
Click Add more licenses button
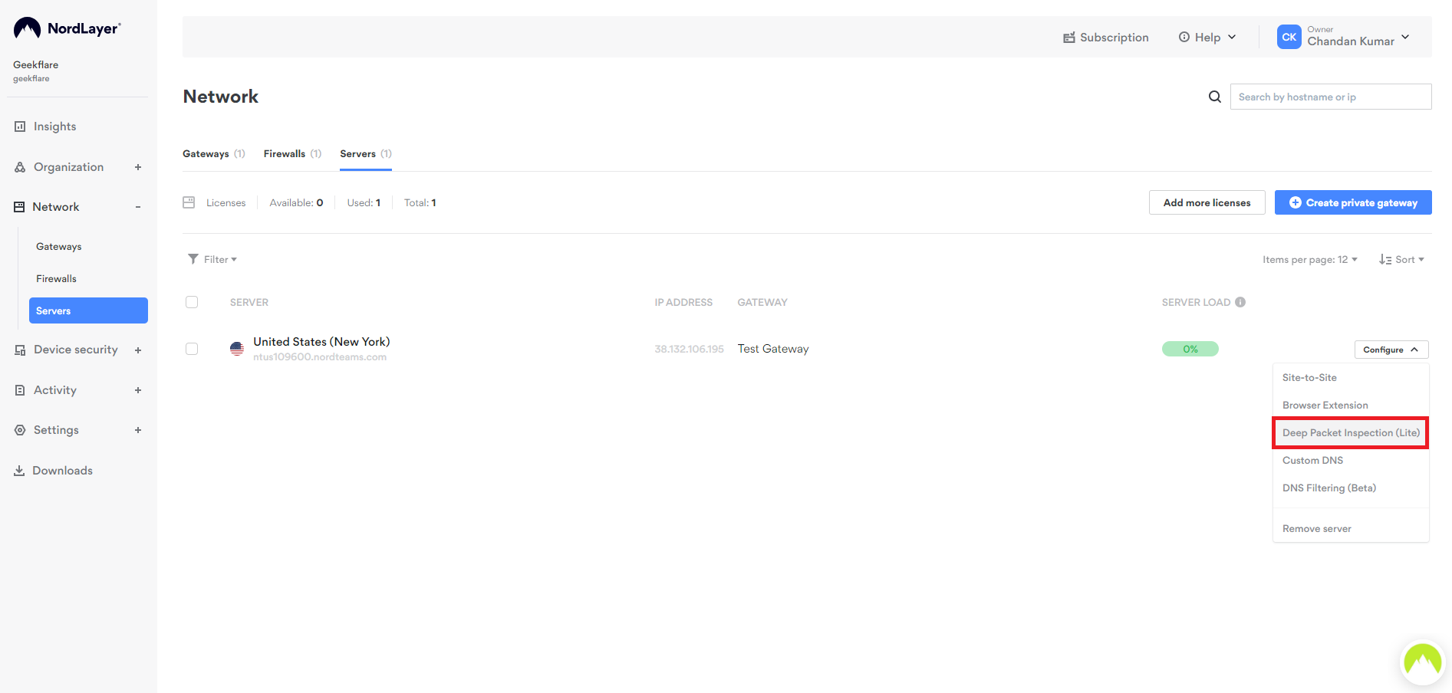[1207, 202]
